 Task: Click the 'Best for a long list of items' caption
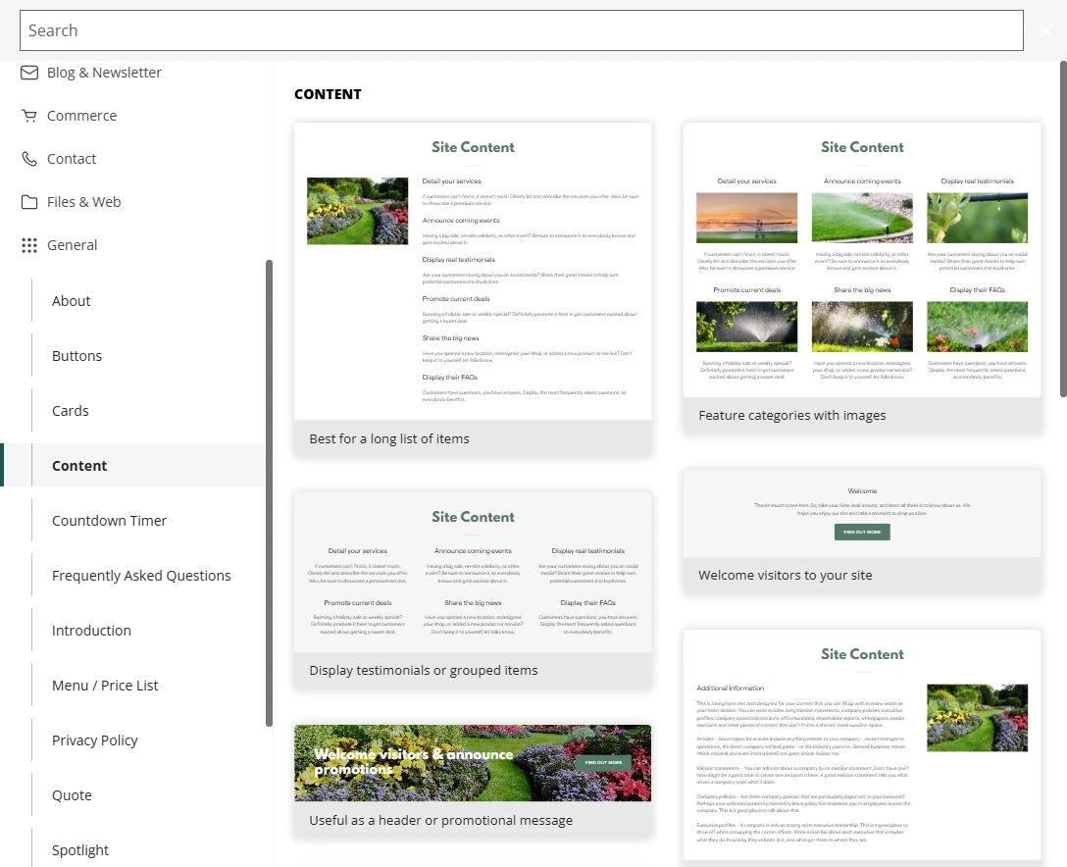389,439
